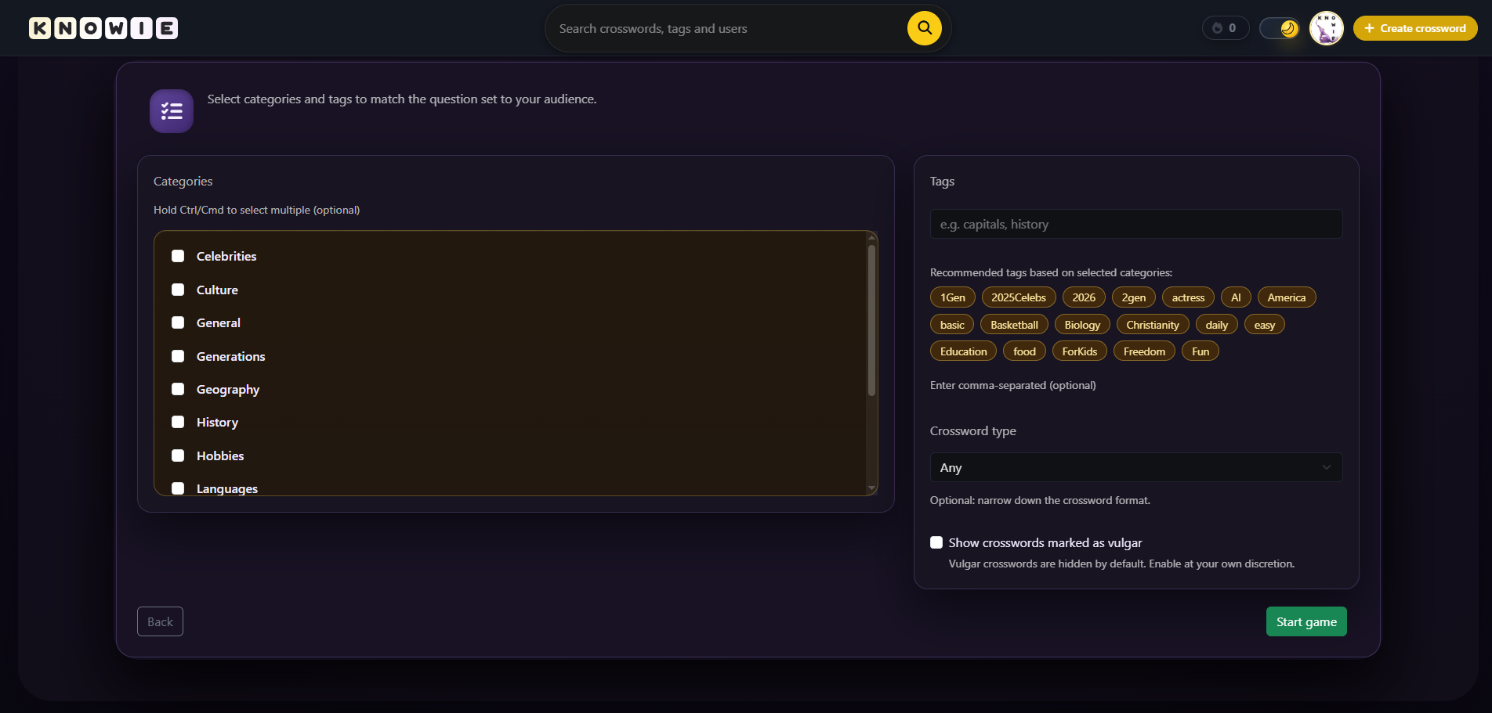
Task: Select the History category entry
Action: (217, 422)
